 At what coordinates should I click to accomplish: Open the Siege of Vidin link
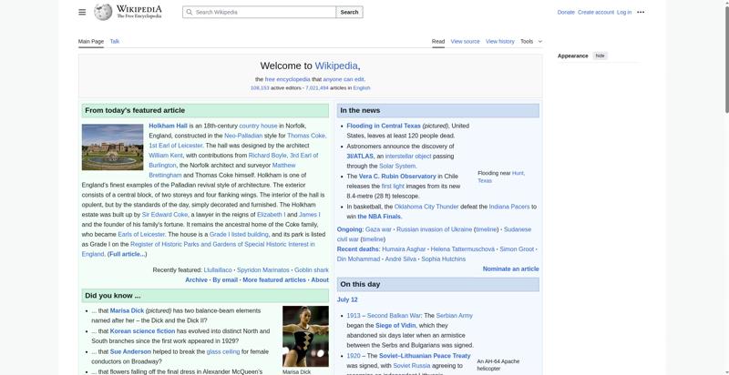[x=395, y=326]
